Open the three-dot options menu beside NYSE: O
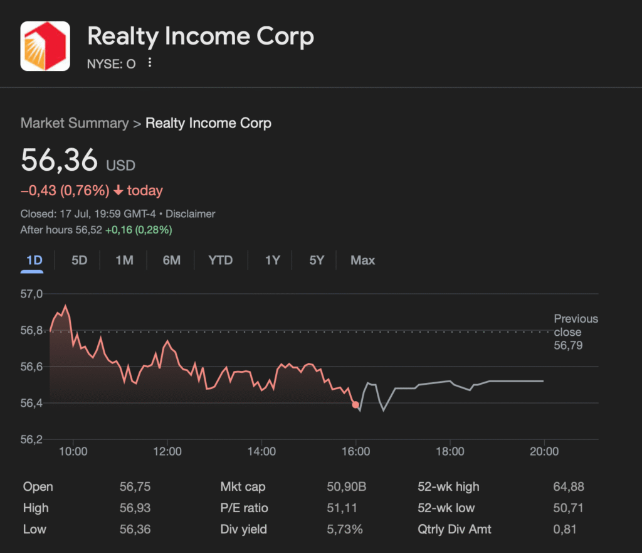 (x=150, y=62)
